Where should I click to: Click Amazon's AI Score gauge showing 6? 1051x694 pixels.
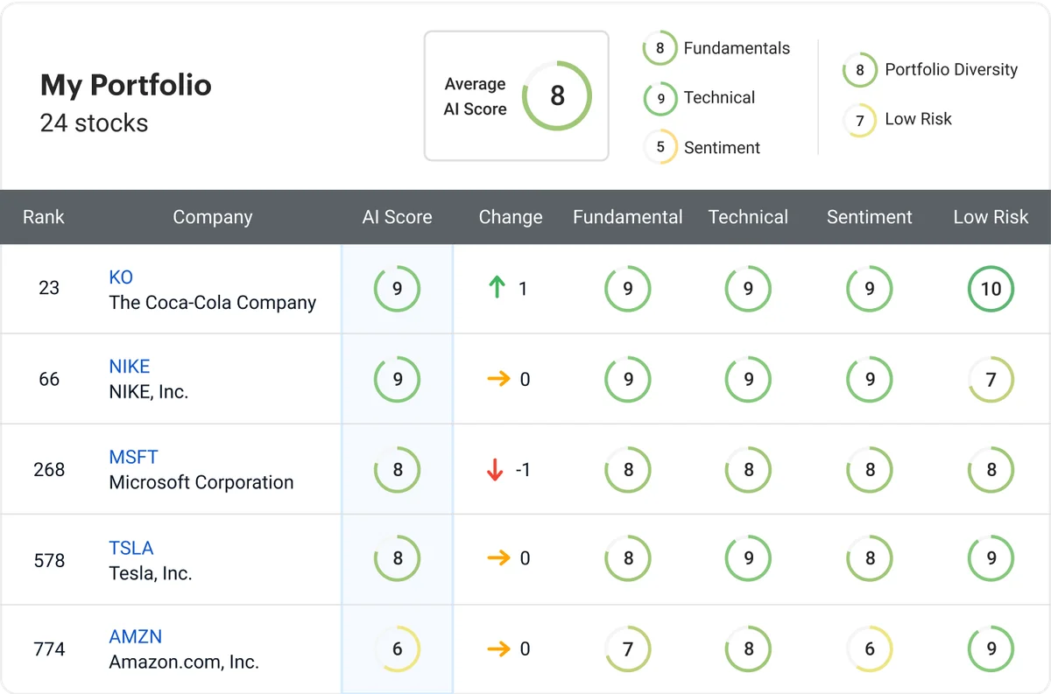pos(397,648)
